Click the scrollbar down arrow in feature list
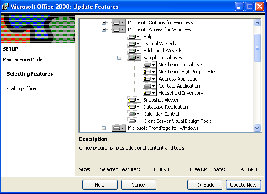The image size is (267, 194). point(257,128)
